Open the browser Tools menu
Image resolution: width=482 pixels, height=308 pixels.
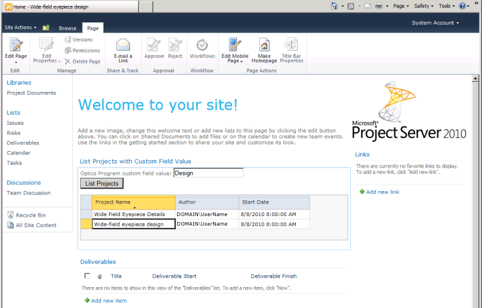coord(447,6)
